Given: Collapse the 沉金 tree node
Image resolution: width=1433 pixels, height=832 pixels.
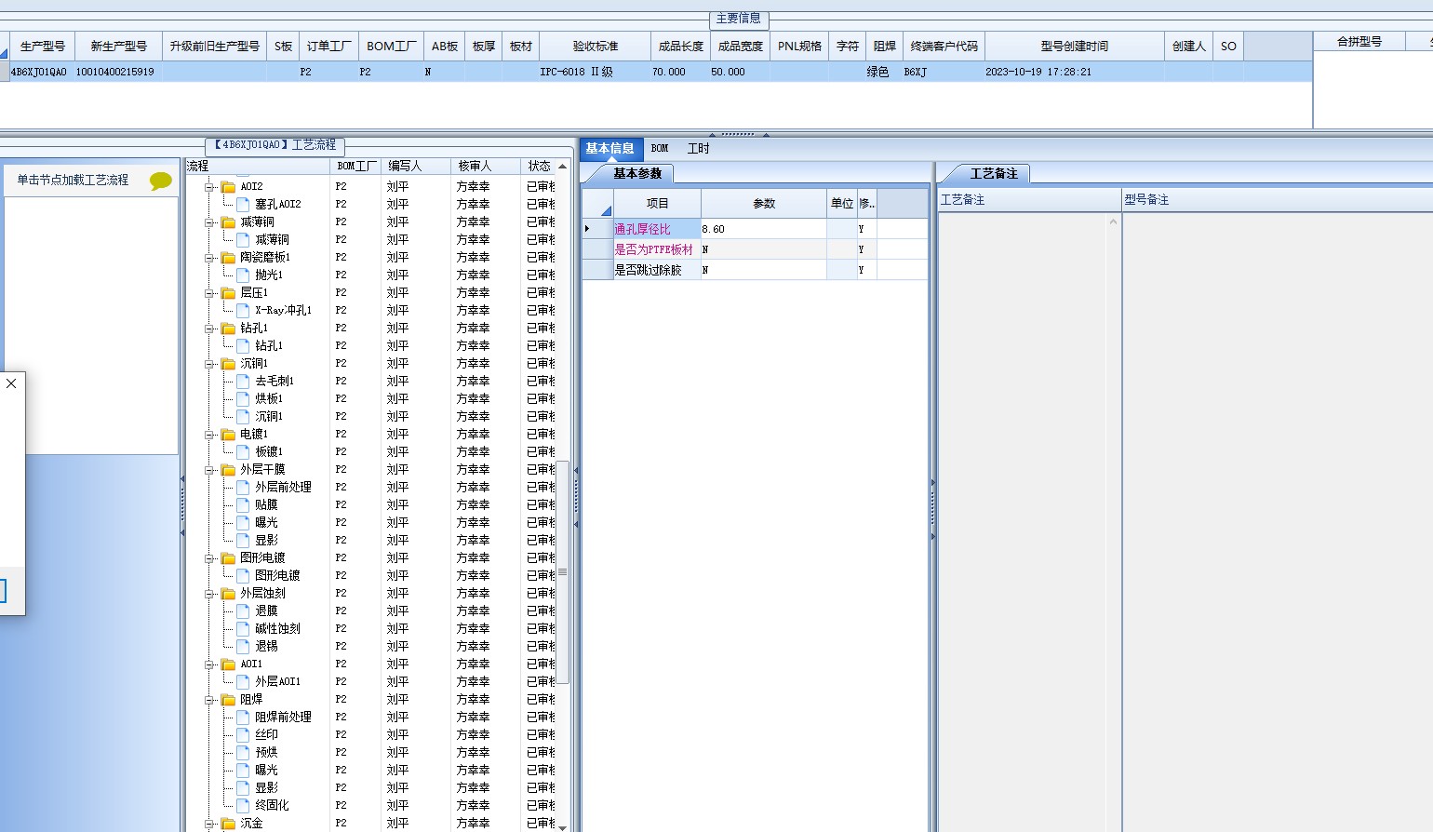Looking at the screenshot, I should [210, 824].
